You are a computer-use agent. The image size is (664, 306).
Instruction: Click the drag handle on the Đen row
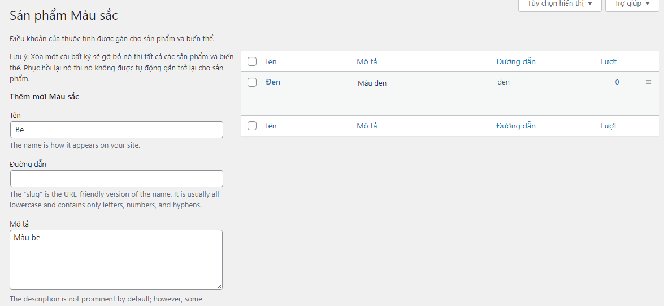(648, 82)
